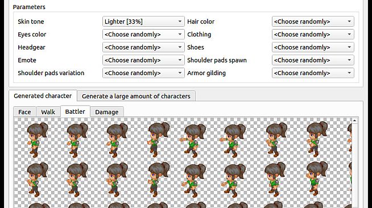Open the Clothing dropdown
This screenshot has width=372, height=208.
313,34
